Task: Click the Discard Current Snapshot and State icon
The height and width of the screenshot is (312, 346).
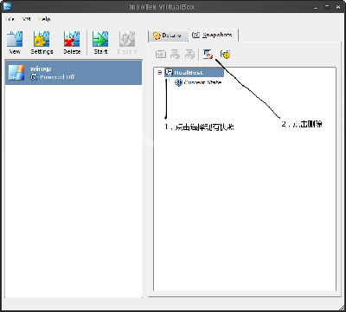Action: point(189,54)
